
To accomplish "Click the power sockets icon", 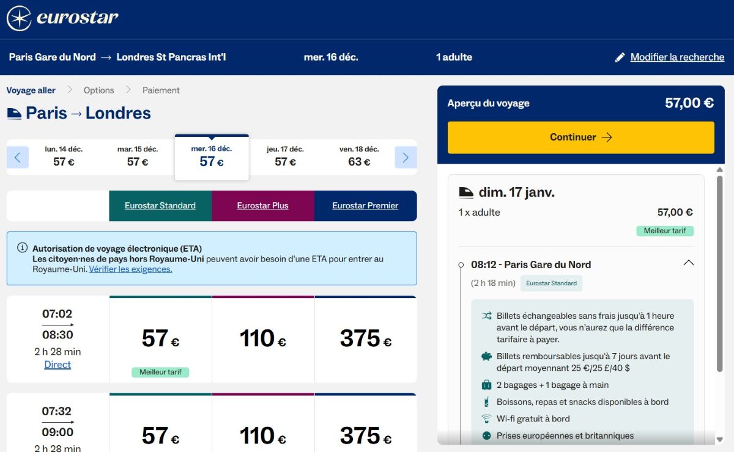I will pos(486,436).
